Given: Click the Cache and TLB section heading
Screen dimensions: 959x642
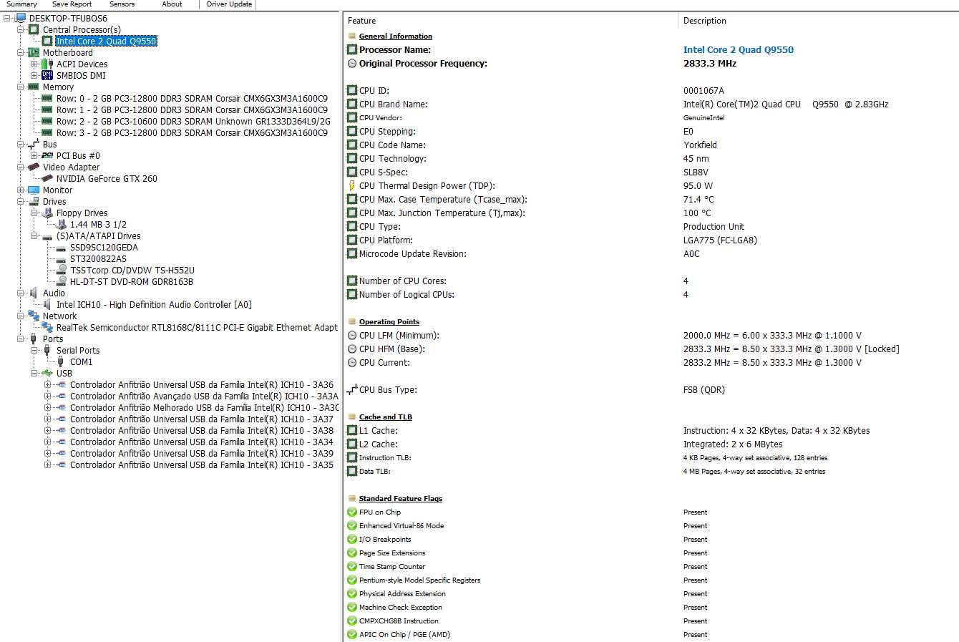Looking at the screenshot, I should (x=386, y=417).
